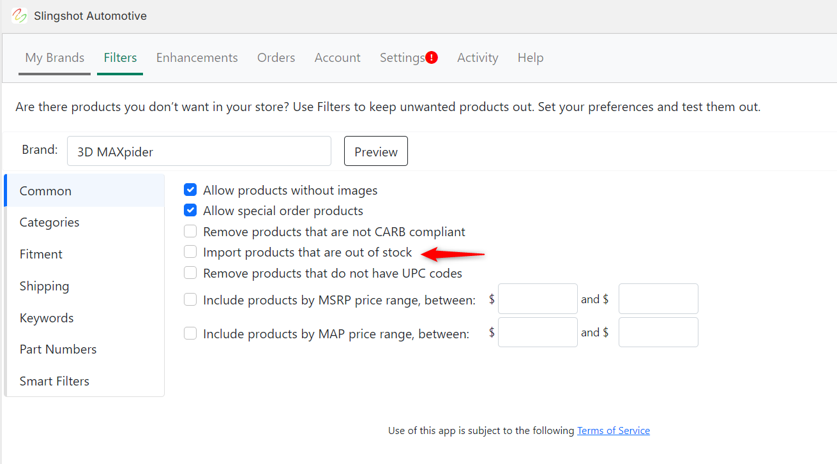Uncheck Allow products without images
Screen dimensions: 837x464
coord(190,190)
